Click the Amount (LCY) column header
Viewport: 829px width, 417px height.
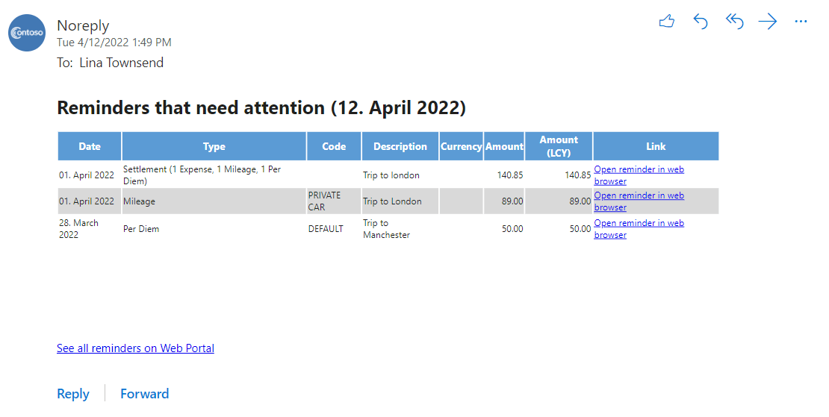[x=559, y=146]
